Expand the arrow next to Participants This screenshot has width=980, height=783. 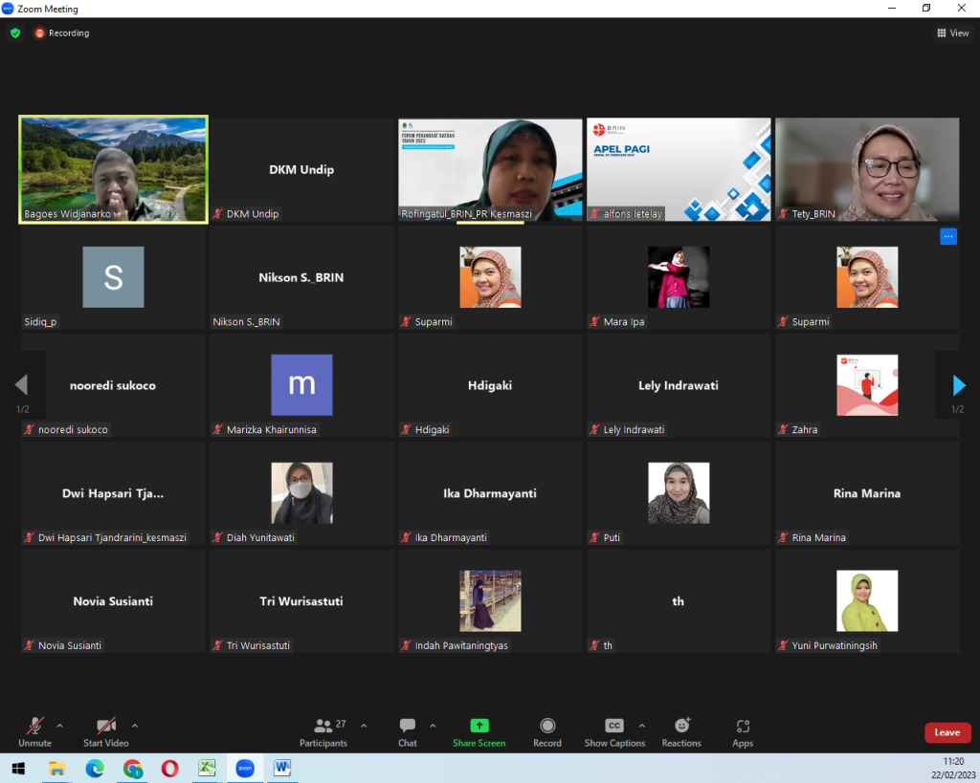point(364,726)
